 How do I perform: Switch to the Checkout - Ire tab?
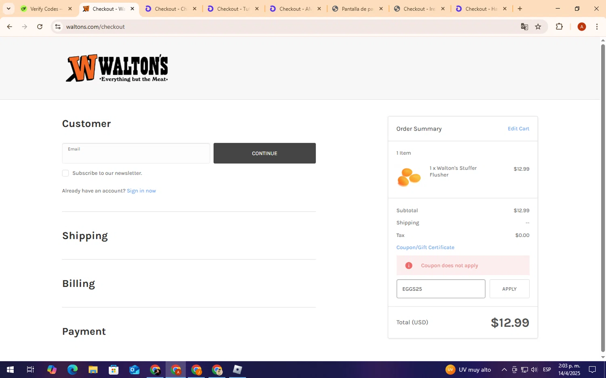click(420, 8)
